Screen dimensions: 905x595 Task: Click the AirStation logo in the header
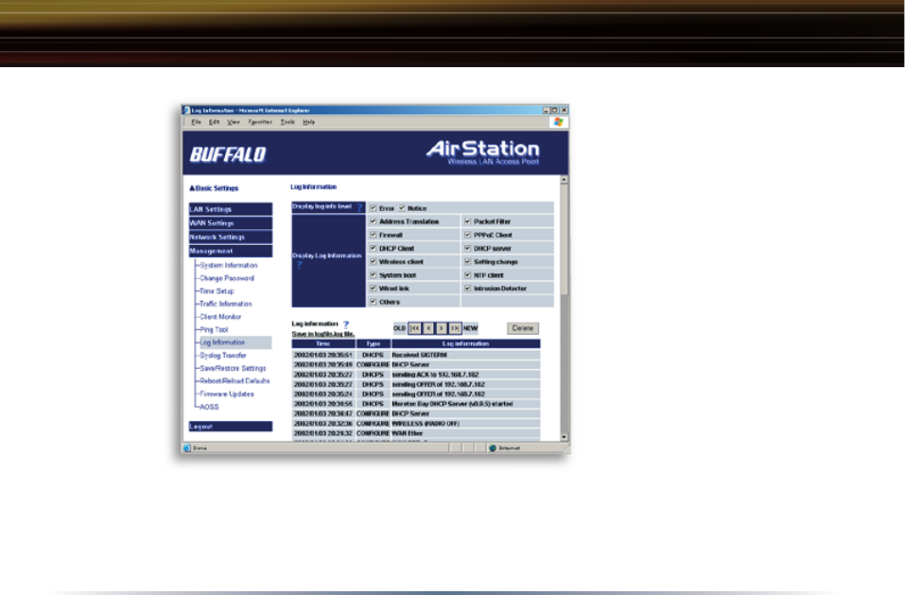click(x=482, y=152)
